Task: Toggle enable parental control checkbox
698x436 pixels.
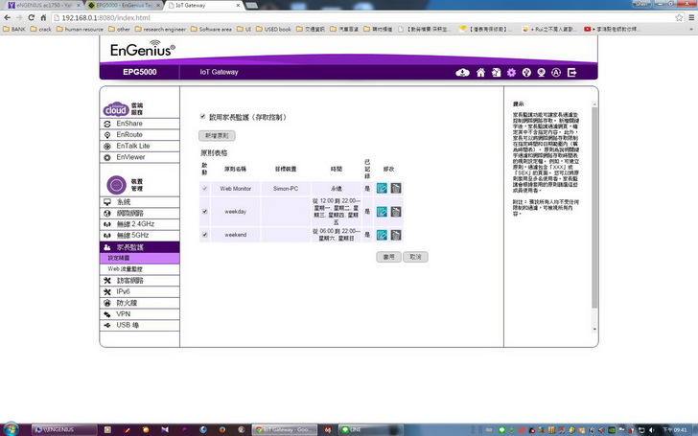Action: coord(202,117)
